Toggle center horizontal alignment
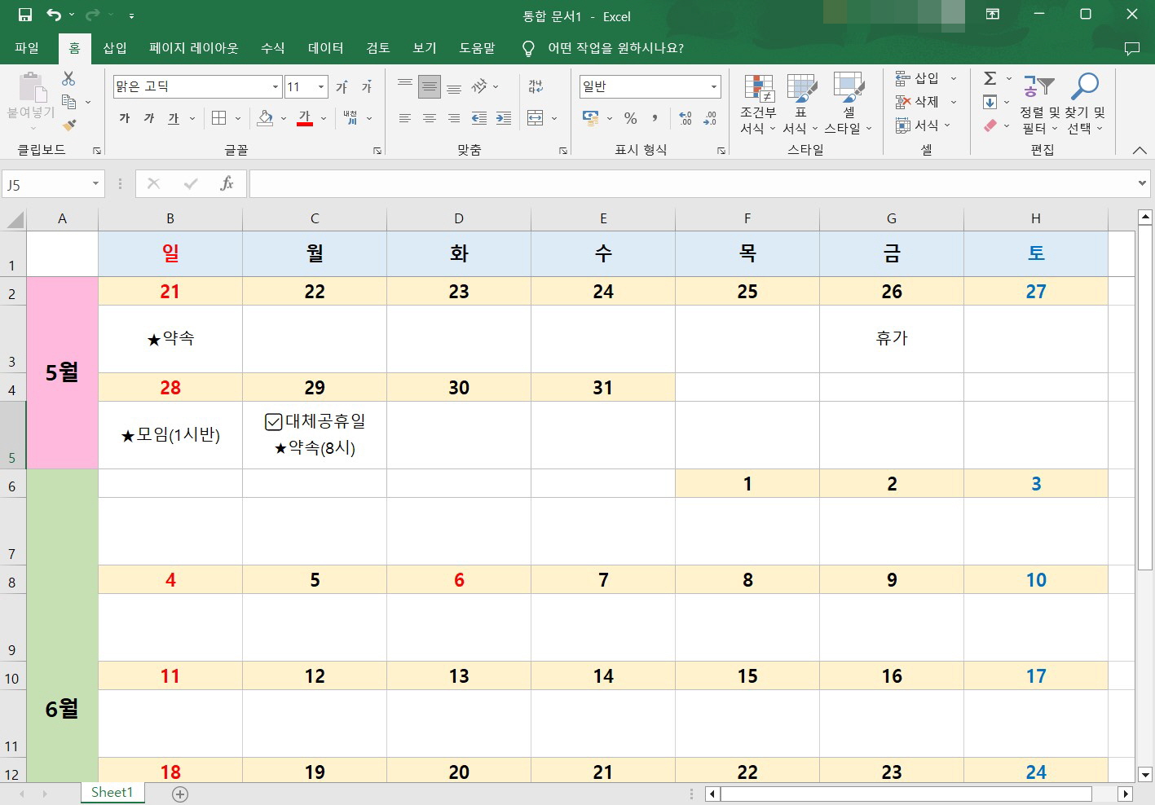The width and height of the screenshot is (1155, 805). 430,118
